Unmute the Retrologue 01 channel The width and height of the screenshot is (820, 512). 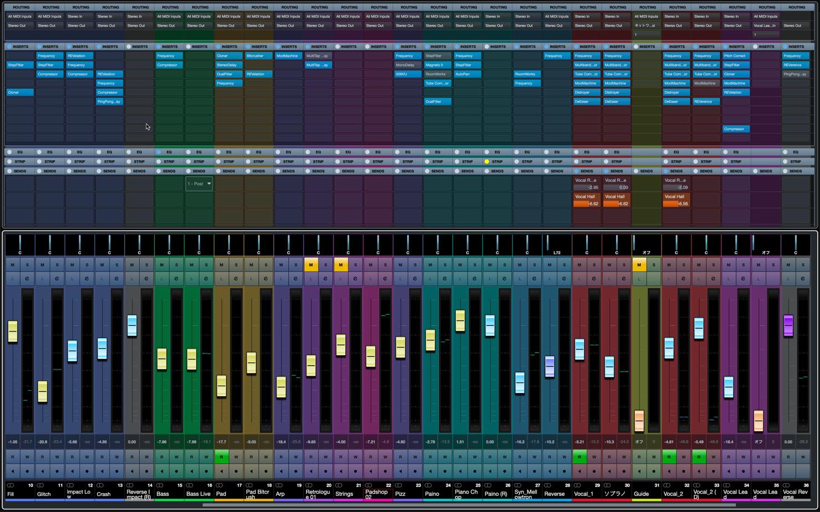[311, 265]
